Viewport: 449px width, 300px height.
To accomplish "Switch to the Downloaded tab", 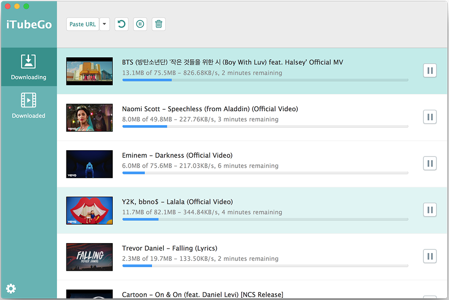I will pos(29,105).
